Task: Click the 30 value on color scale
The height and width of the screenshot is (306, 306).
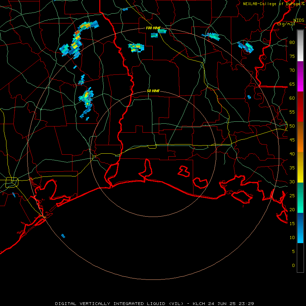Action: tap(292, 182)
